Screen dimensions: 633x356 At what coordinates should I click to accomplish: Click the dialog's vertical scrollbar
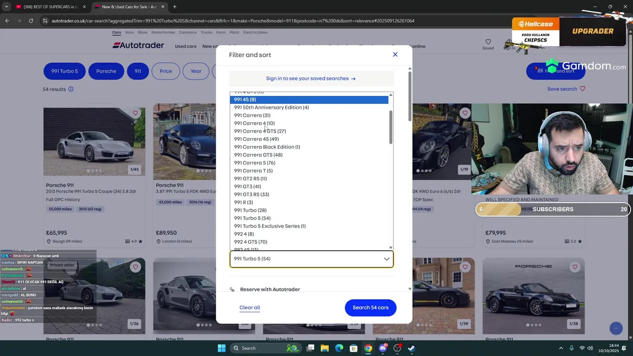(x=409, y=96)
